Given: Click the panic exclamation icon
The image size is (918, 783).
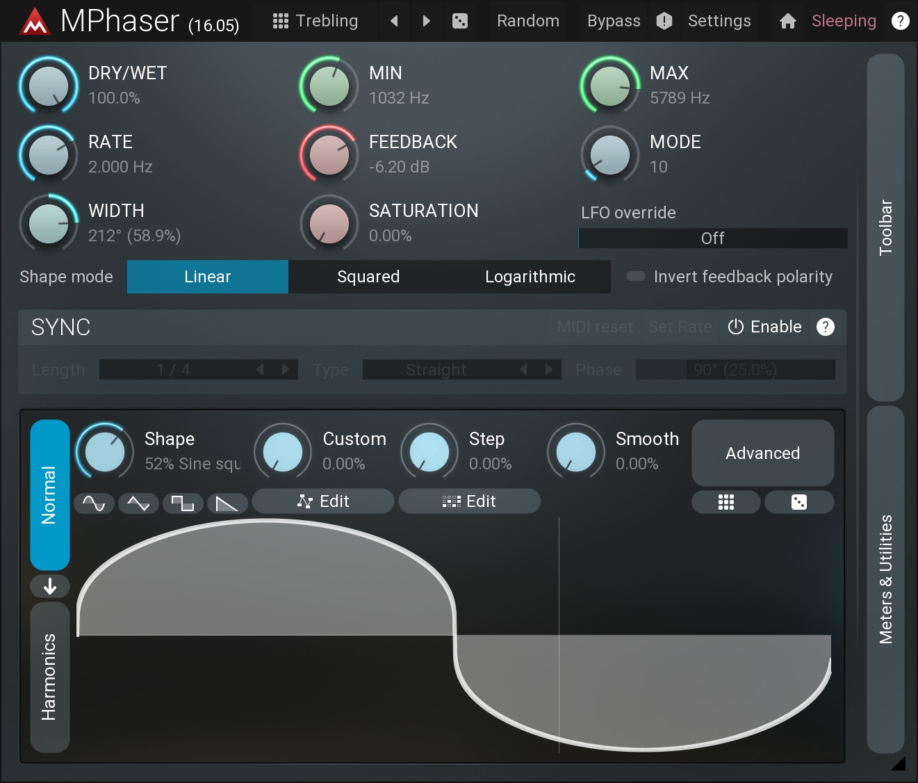Looking at the screenshot, I should [x=664, y=21].
